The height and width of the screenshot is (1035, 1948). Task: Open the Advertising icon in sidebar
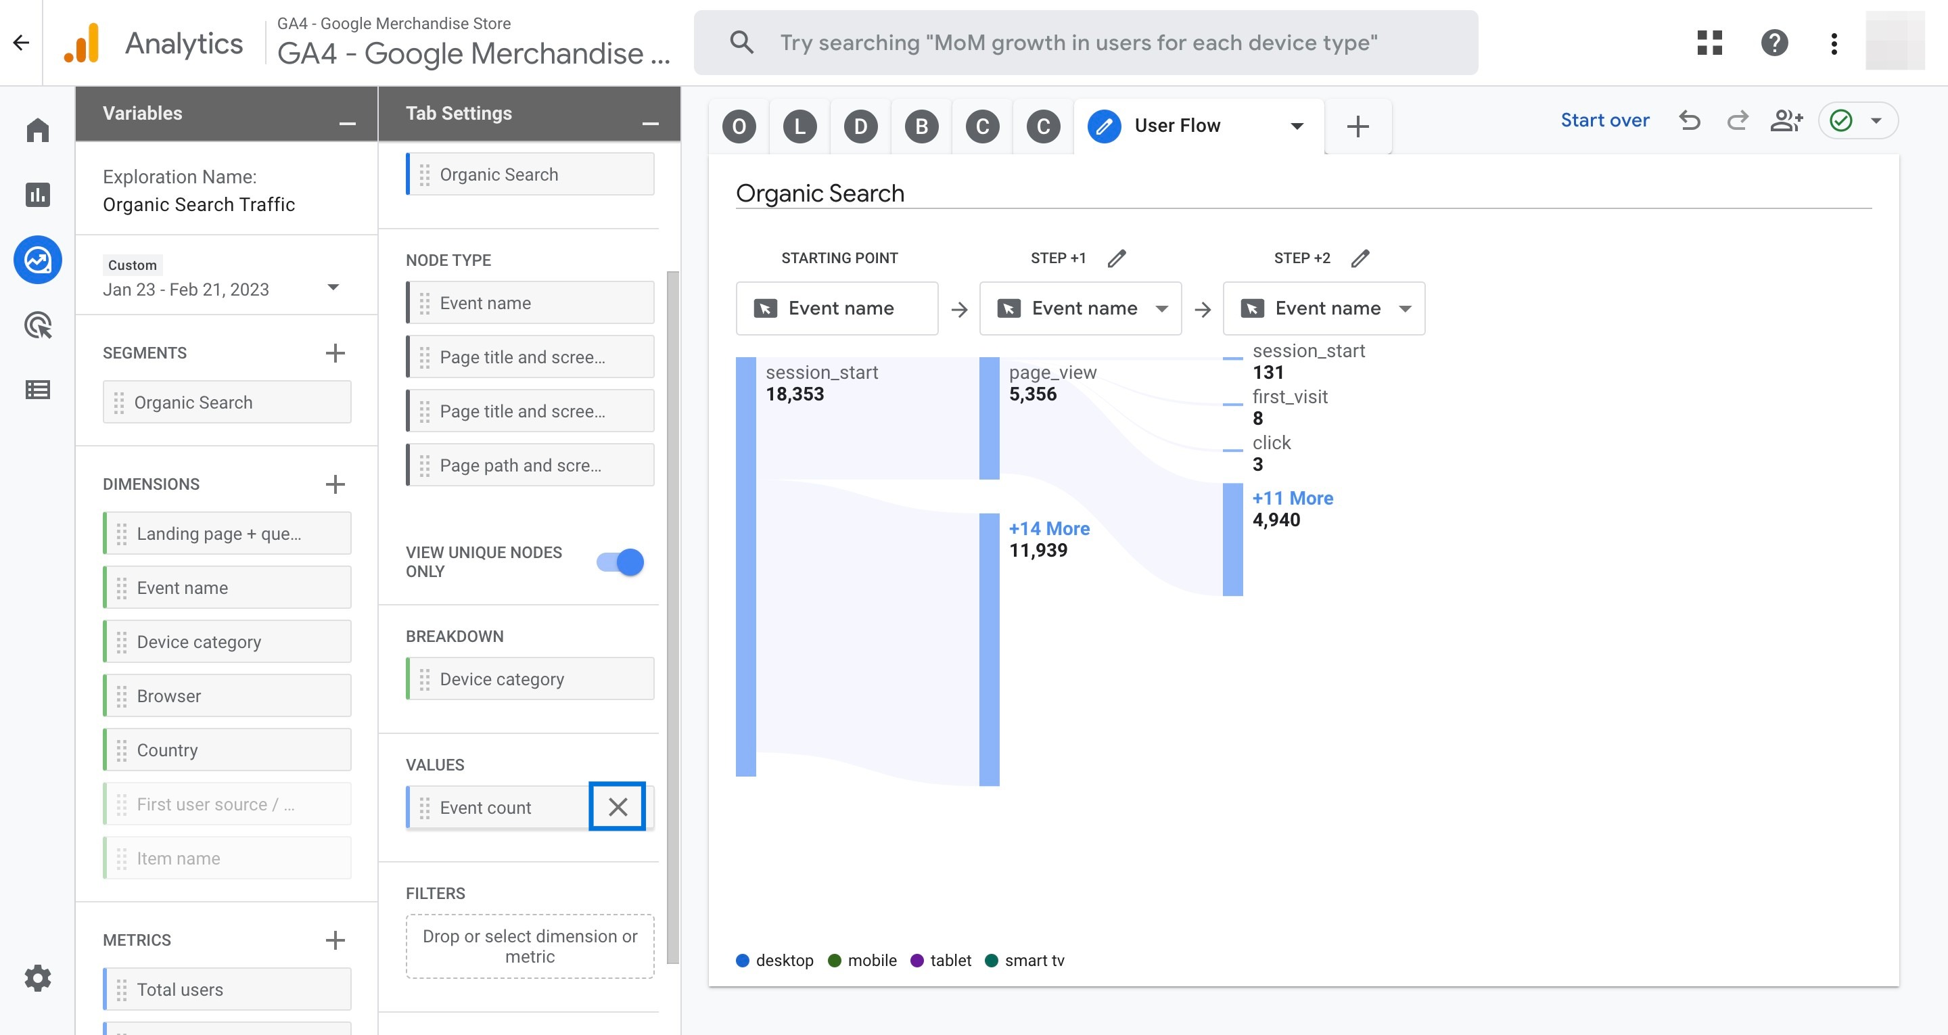point(38,325)
